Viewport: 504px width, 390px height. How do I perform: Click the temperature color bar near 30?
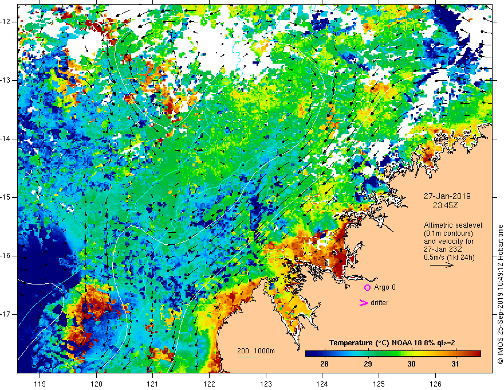point(411,354)
